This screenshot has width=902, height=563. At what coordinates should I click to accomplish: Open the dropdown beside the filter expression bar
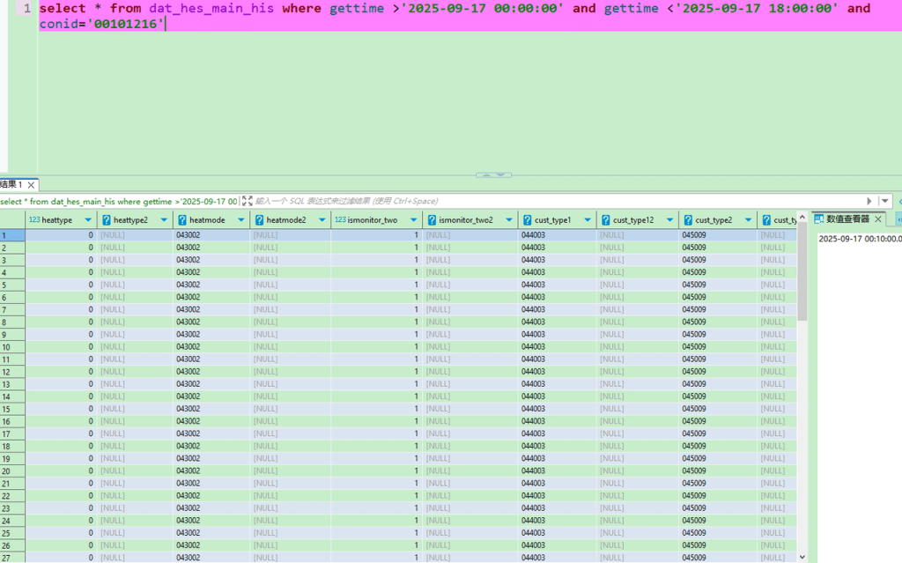coord(885,201)
